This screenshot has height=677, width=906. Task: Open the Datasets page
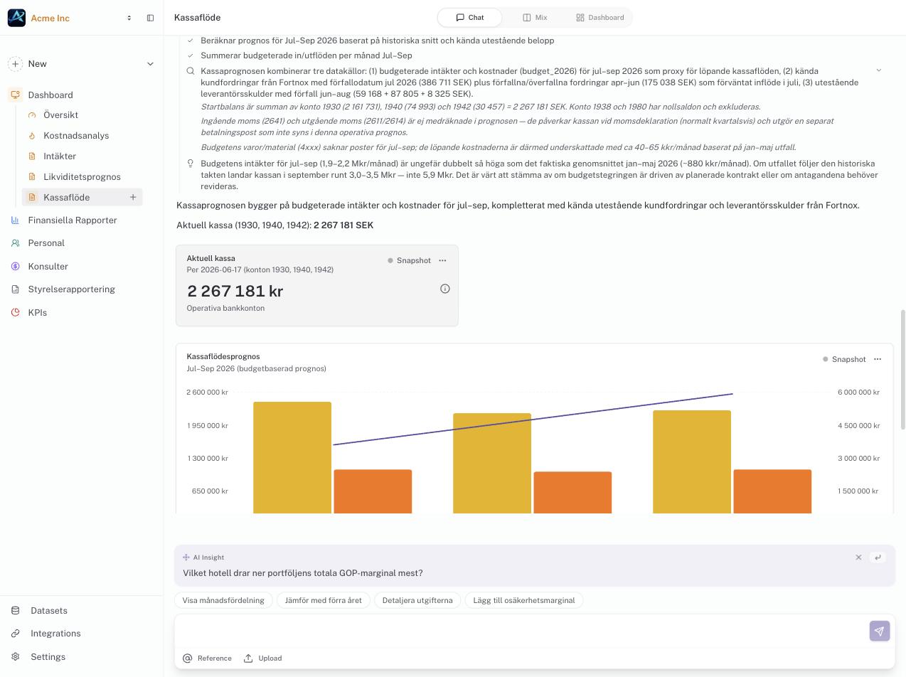48,611
